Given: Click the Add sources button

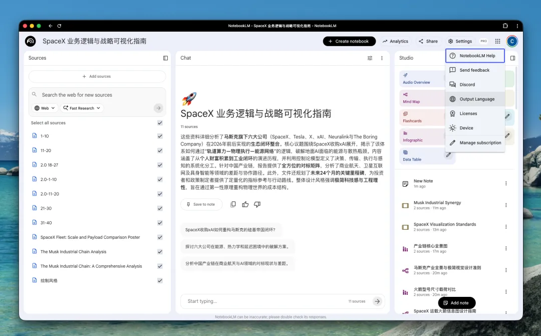Looking at the screenshot, I should (97, 76).
